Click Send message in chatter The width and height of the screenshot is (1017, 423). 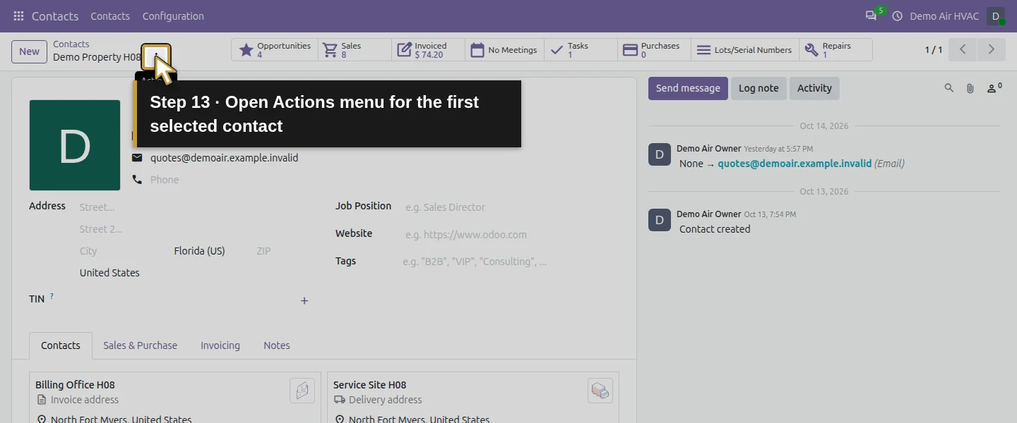pyautogui.click(x=688, y=88)
